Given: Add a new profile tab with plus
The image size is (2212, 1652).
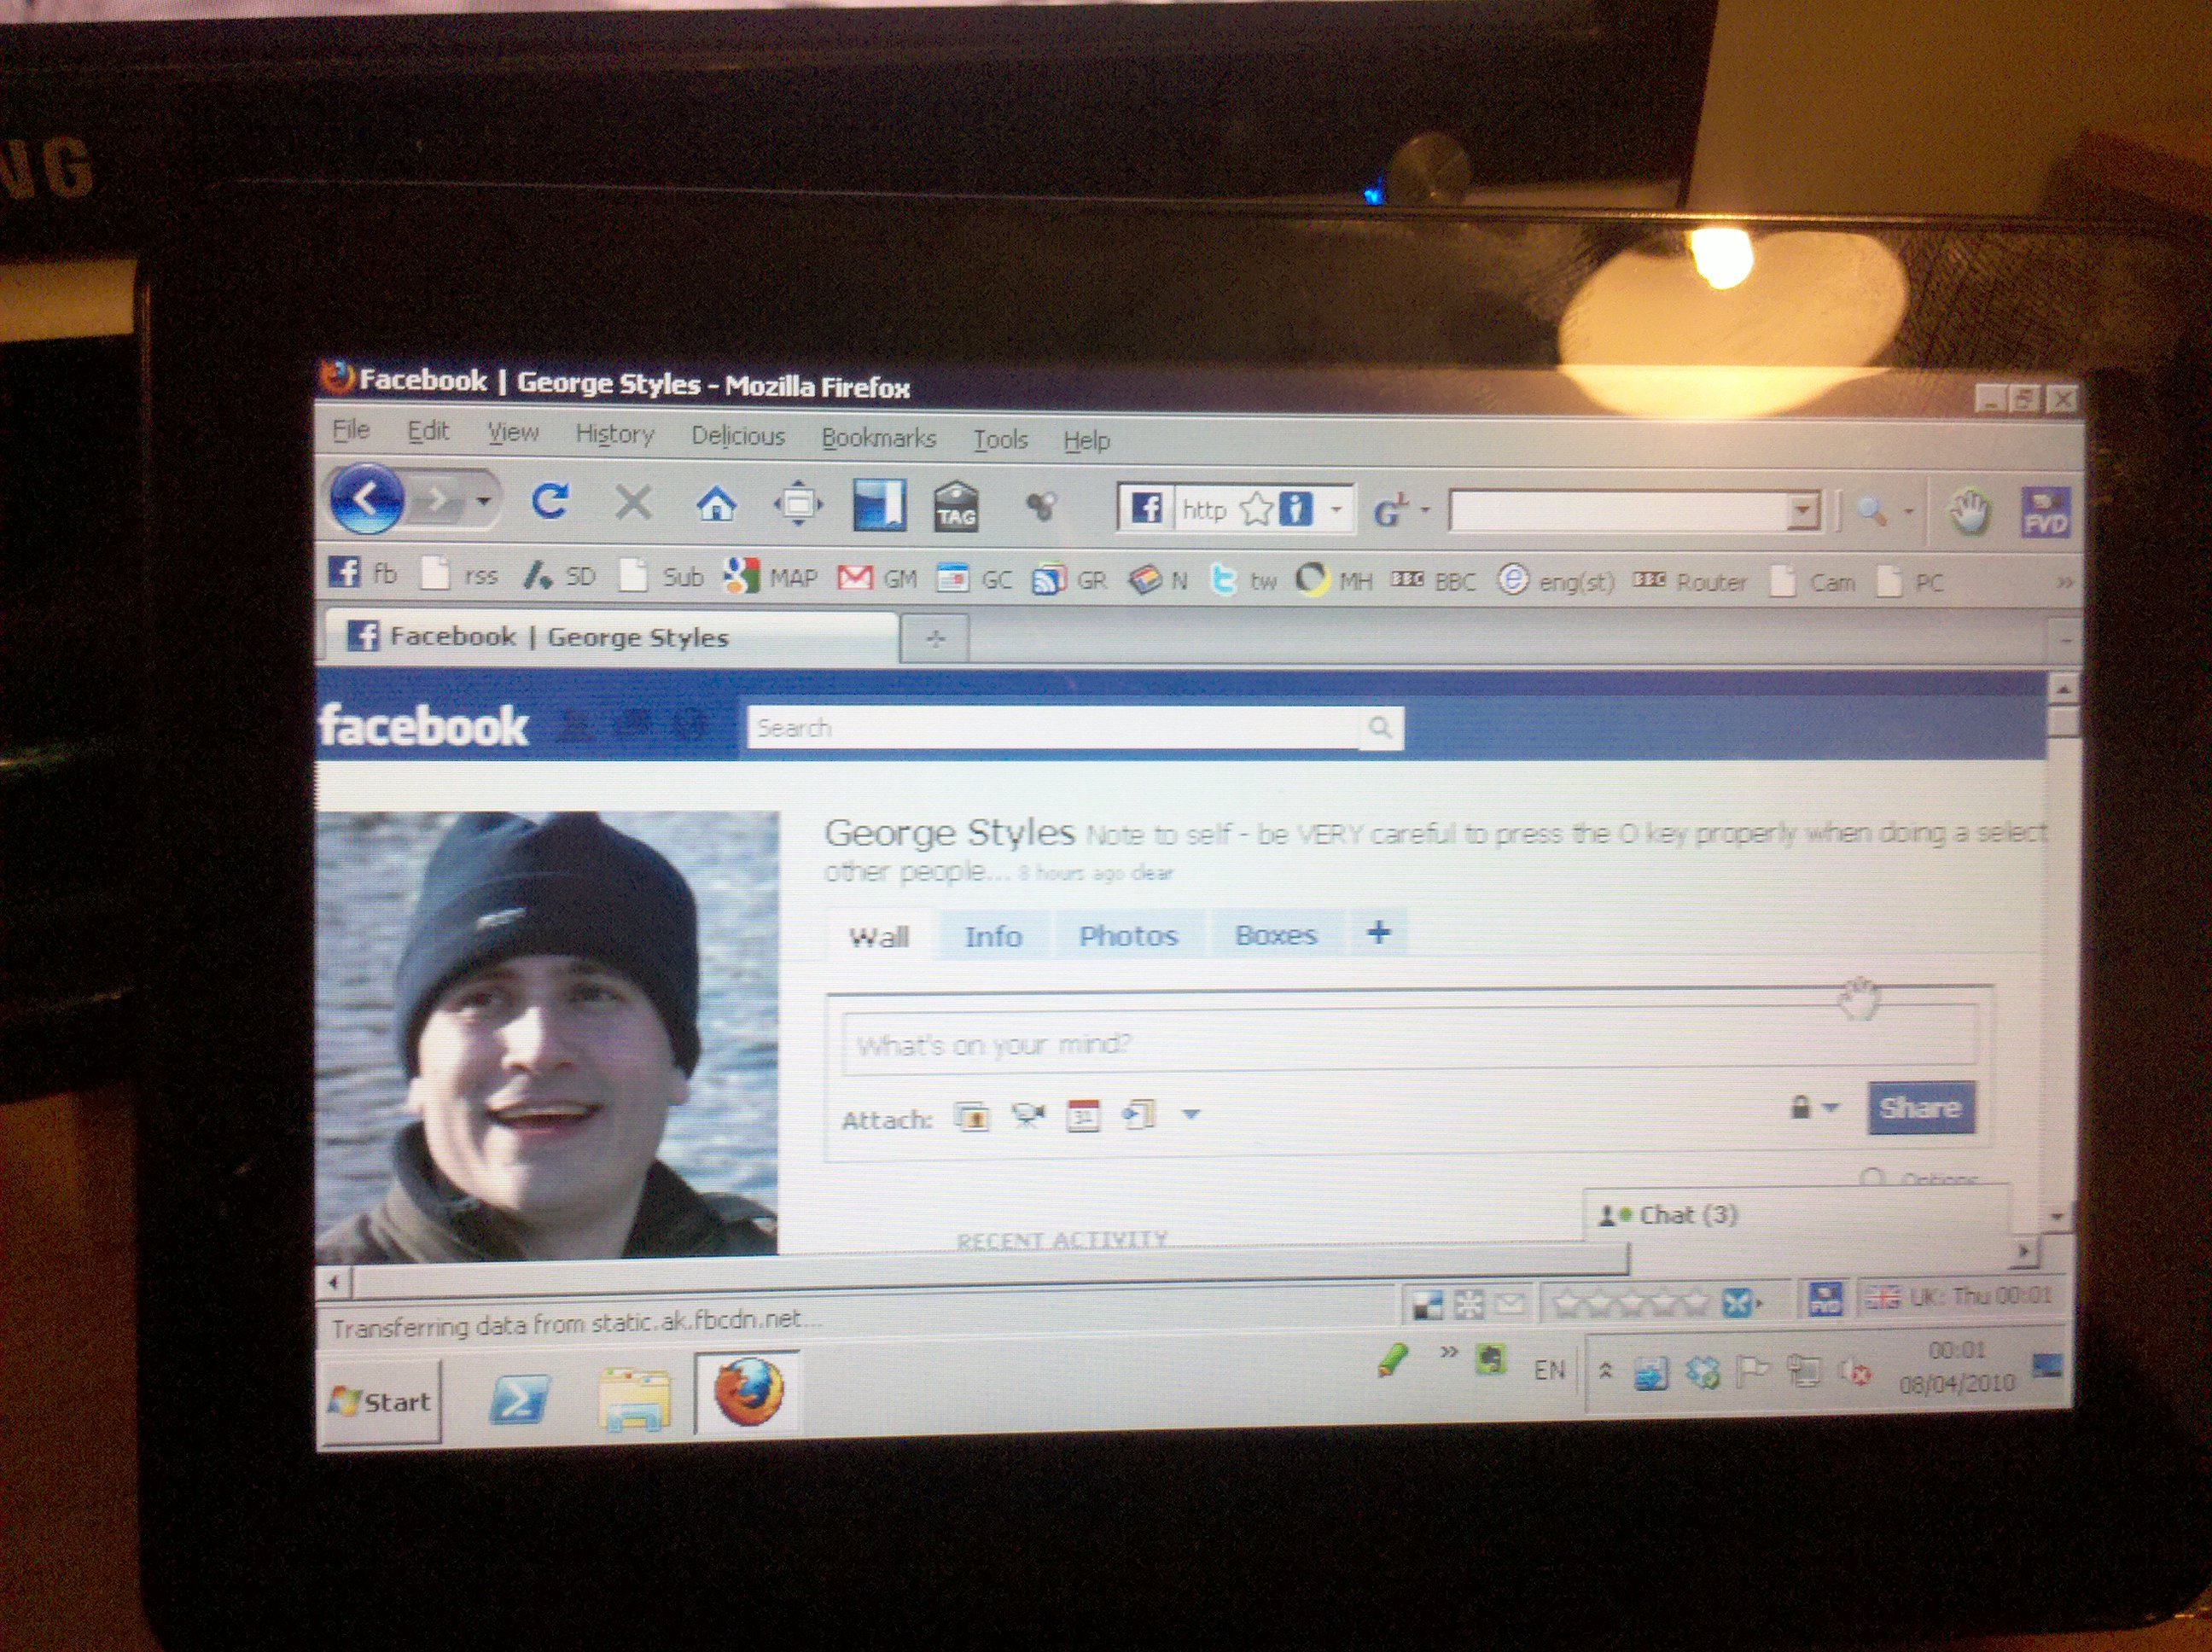Looking at the screenshot, I should pyautogui.click(x=1378, y=933).
